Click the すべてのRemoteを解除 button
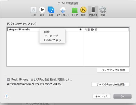 [x=110, y=84]
